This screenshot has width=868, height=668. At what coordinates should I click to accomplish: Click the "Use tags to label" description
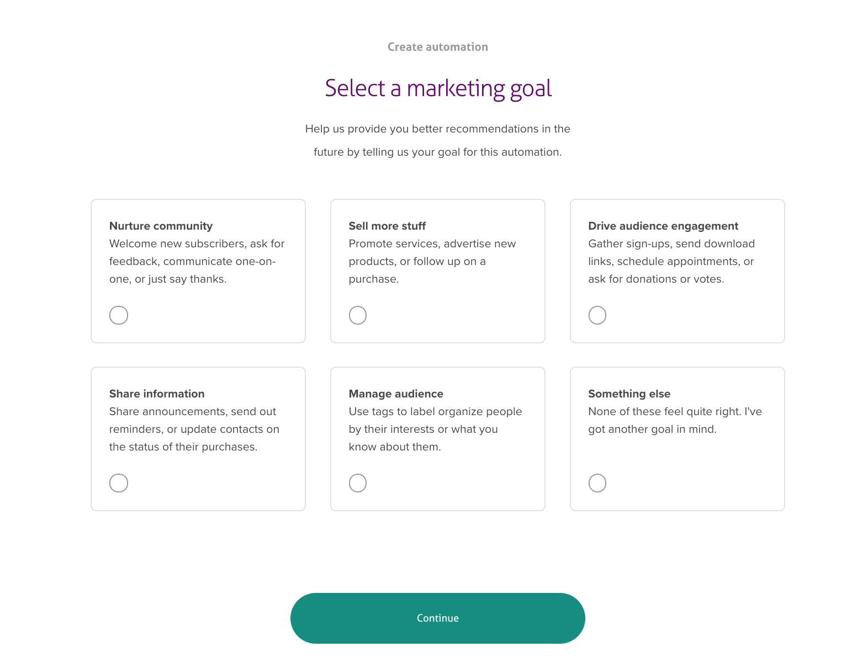pos(435,429)
